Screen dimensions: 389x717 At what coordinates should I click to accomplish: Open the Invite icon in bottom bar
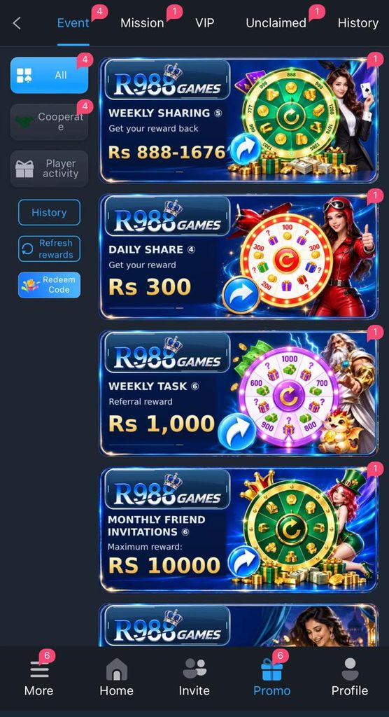[x=194, y=669]
